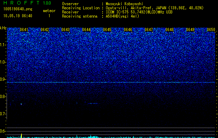Click the meteor count value 1
The height and width of the screenshot is (138, 218).
coord(49,16)
